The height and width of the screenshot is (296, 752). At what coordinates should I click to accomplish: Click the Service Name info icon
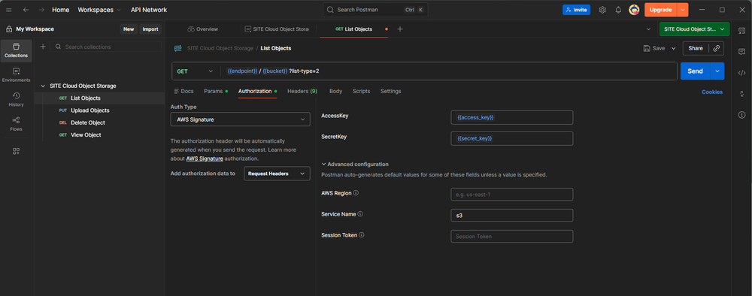coord(360,214)
